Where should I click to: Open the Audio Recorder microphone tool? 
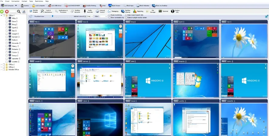[x=85, y=11]
